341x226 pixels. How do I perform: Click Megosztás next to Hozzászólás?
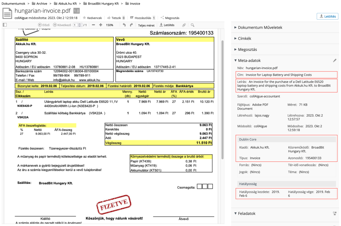click(x=170, y=18)
